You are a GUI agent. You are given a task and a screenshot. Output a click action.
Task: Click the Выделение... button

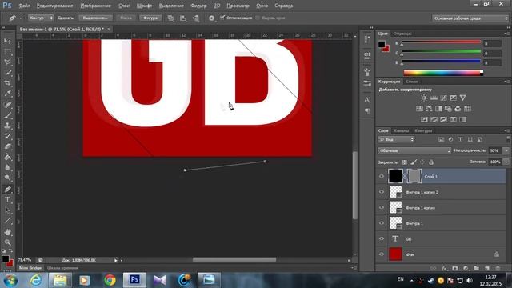pyautogui.click(x=95, y=18)
